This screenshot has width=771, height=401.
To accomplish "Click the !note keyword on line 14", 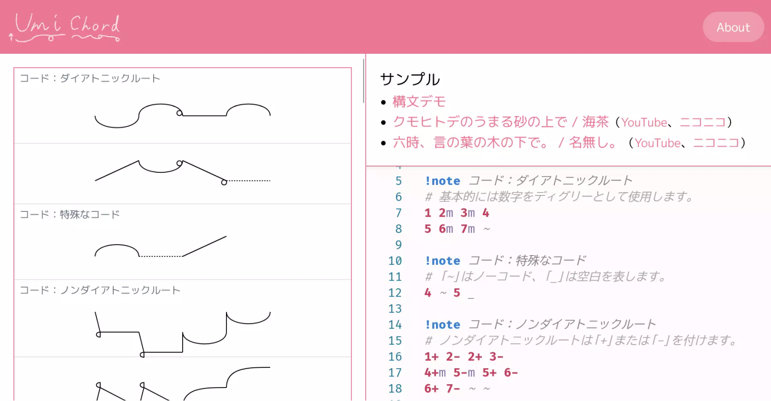I will click(442, 325).
